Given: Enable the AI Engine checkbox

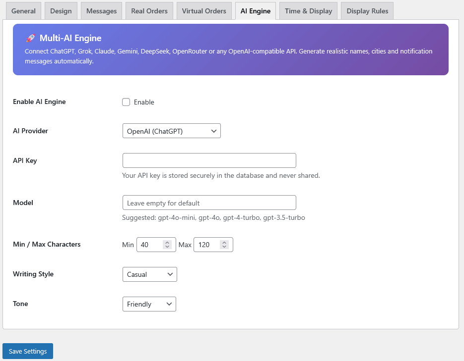Looking at the screenshot, I should pyautogui.click(x=126, y=102).
